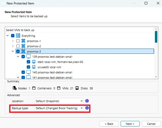162x128 pixels.
Task: Check the proxmox-1 checkbox
Action: coord(18,41)
